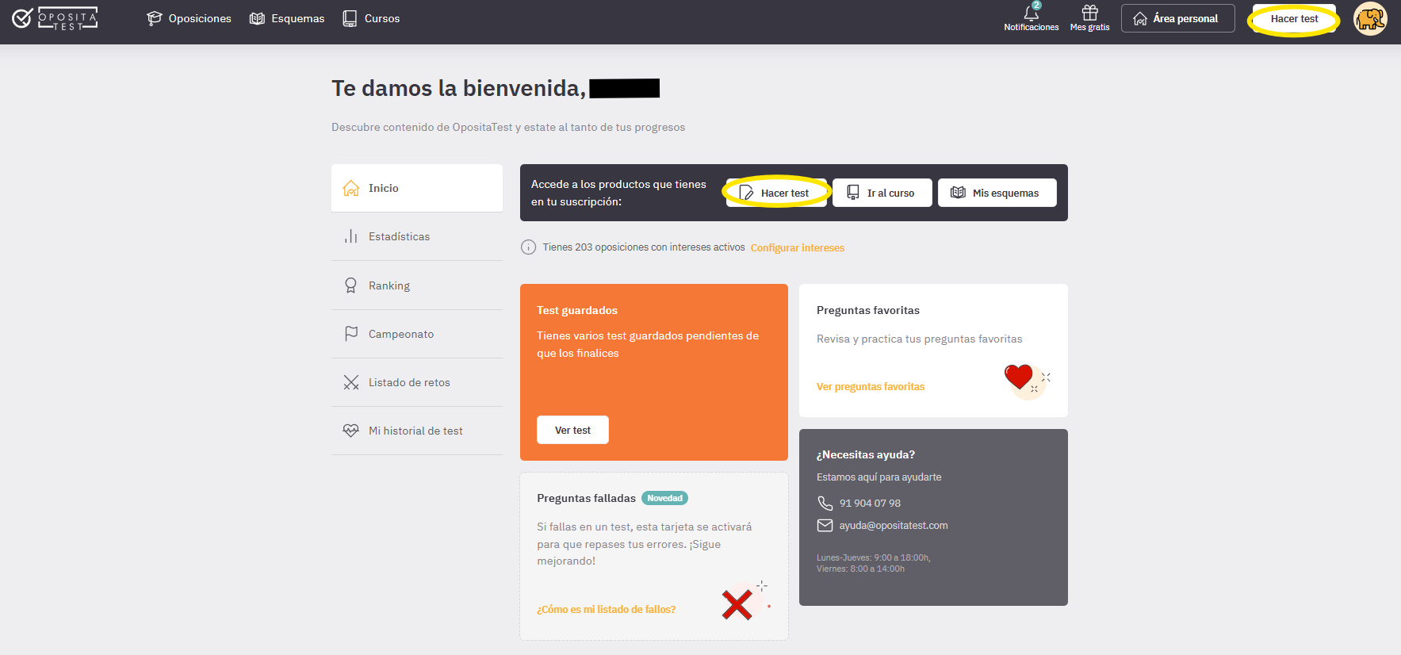1401x655 pixels.
Task: Click the Mes gratis gift icon
Action: (x=1090, y=13)
